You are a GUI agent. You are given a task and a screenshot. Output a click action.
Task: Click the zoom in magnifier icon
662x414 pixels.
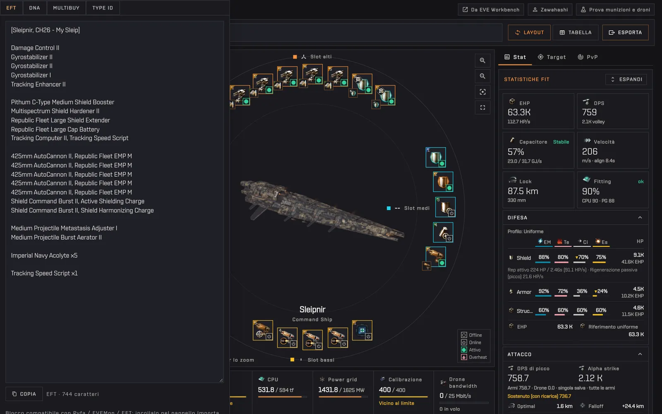pos(482,60)
